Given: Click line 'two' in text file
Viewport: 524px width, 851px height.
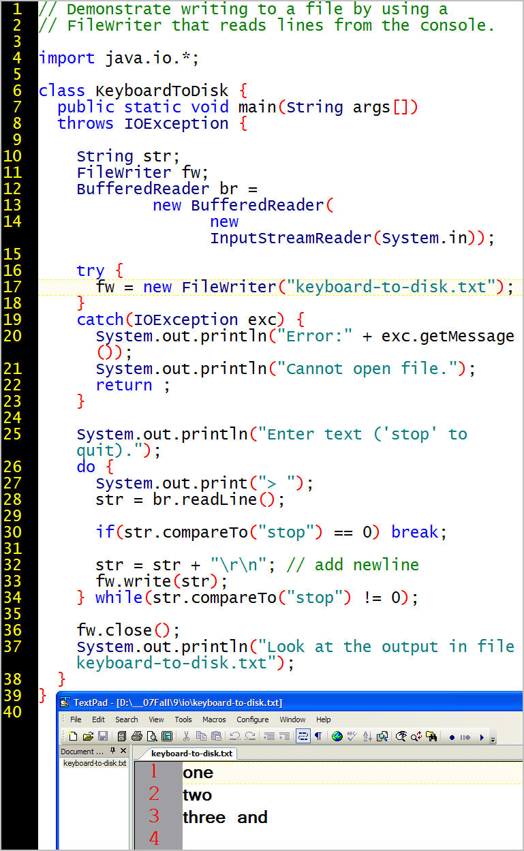Looking at the screenshot, I should click(x=197, y=795).
